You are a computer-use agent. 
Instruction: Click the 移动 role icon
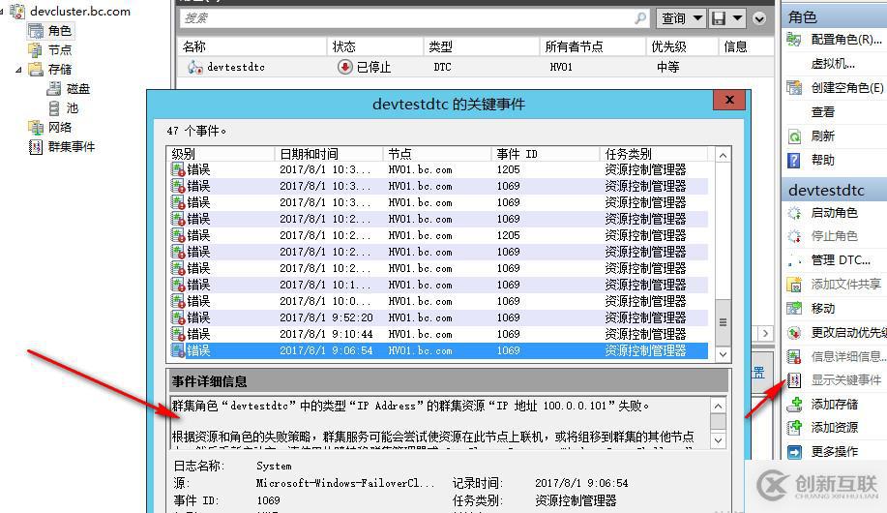click(794, 309)
